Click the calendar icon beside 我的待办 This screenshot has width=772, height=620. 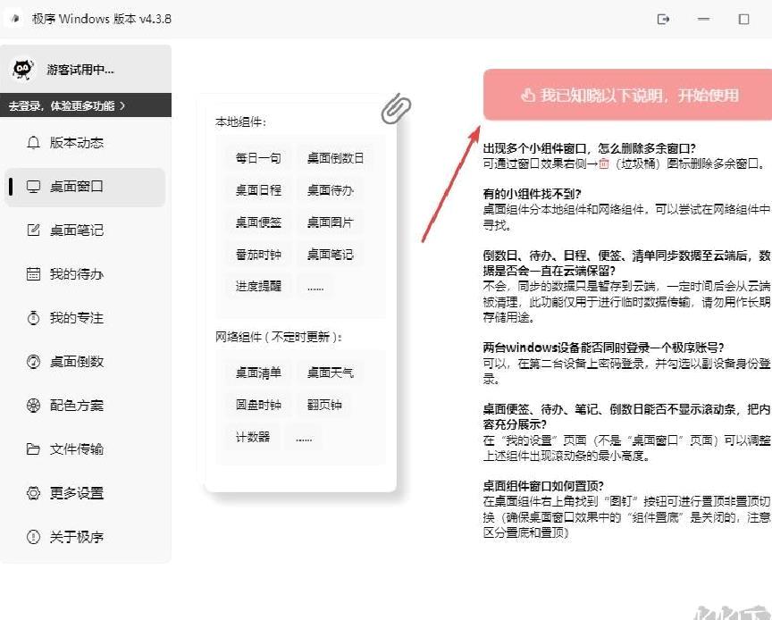coord(33,273)
